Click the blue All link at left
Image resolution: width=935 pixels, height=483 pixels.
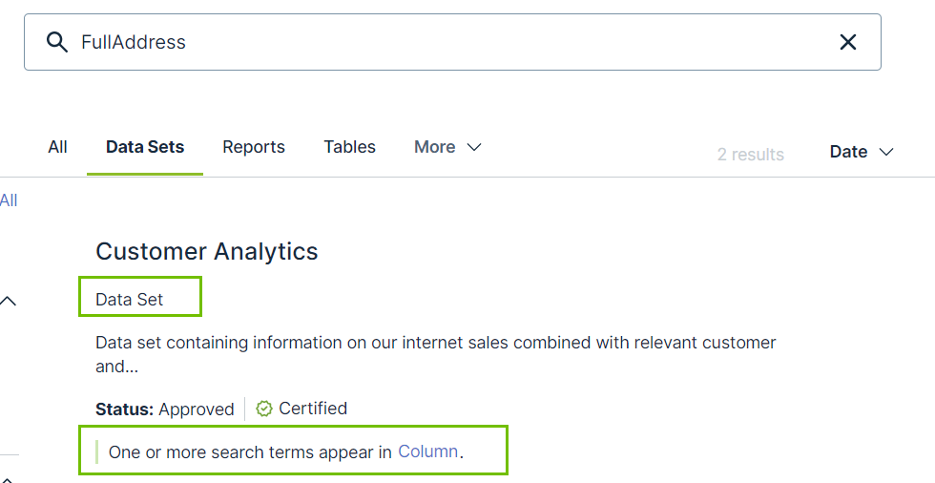point(9,200)
